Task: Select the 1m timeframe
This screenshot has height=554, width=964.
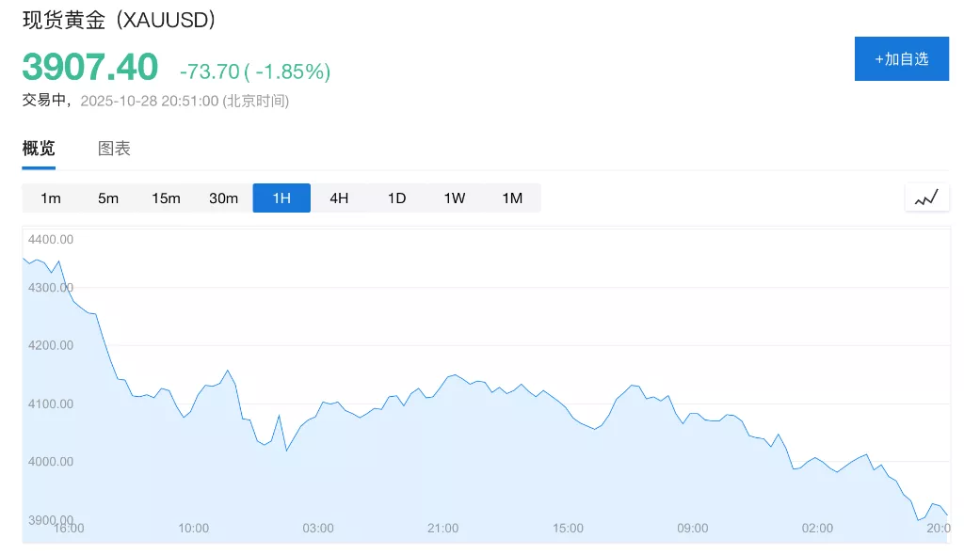Action: (51, 198)
